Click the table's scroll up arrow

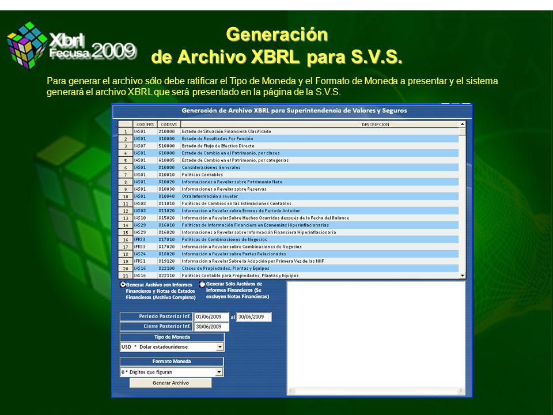pyautogui.click(x=462, y=124)
